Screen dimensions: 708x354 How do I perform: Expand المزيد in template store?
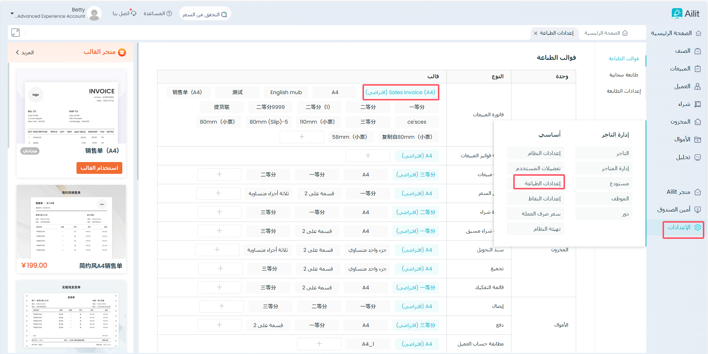coord(25,52)
